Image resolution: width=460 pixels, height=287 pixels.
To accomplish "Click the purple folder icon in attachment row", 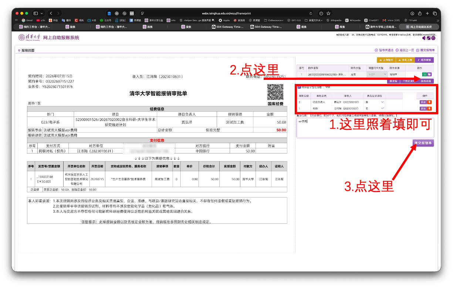I will (x=429, y=74).
